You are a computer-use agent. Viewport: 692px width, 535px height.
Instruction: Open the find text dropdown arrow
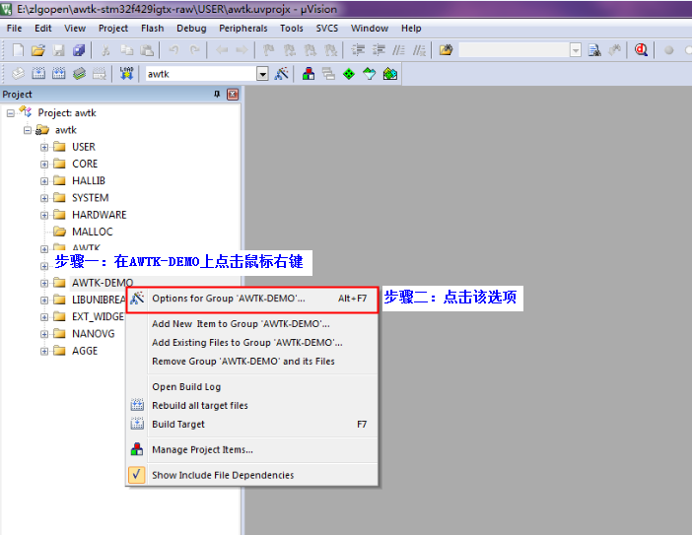click(575, 50)
